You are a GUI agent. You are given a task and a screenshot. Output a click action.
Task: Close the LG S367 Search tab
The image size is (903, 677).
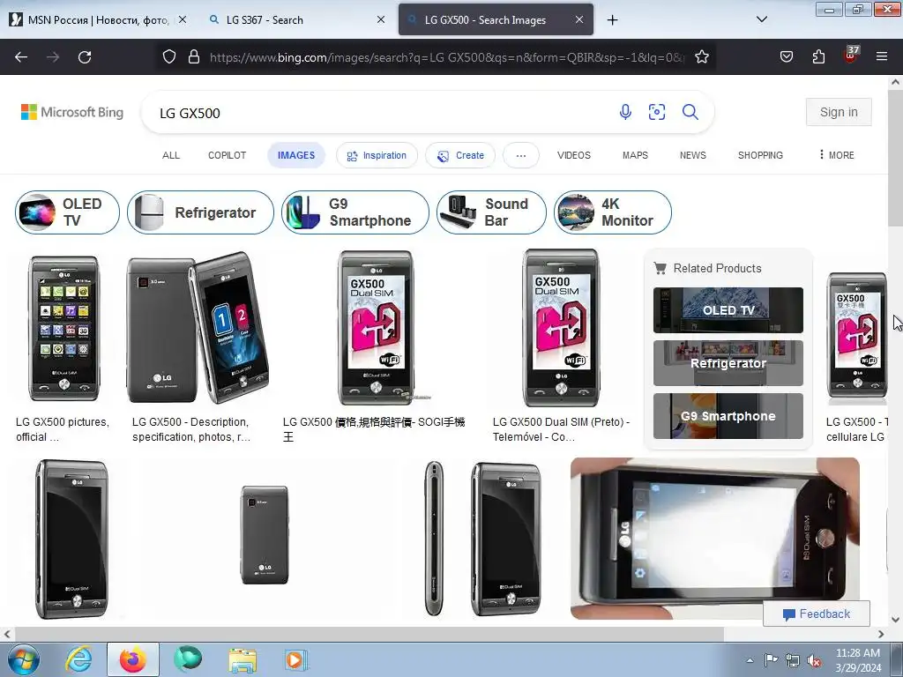(381, 19)
